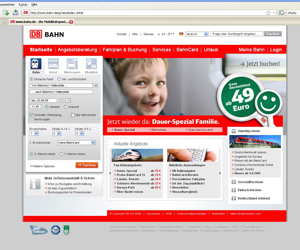
Task: Click the Railteam logo in footer
Action: 39,230
